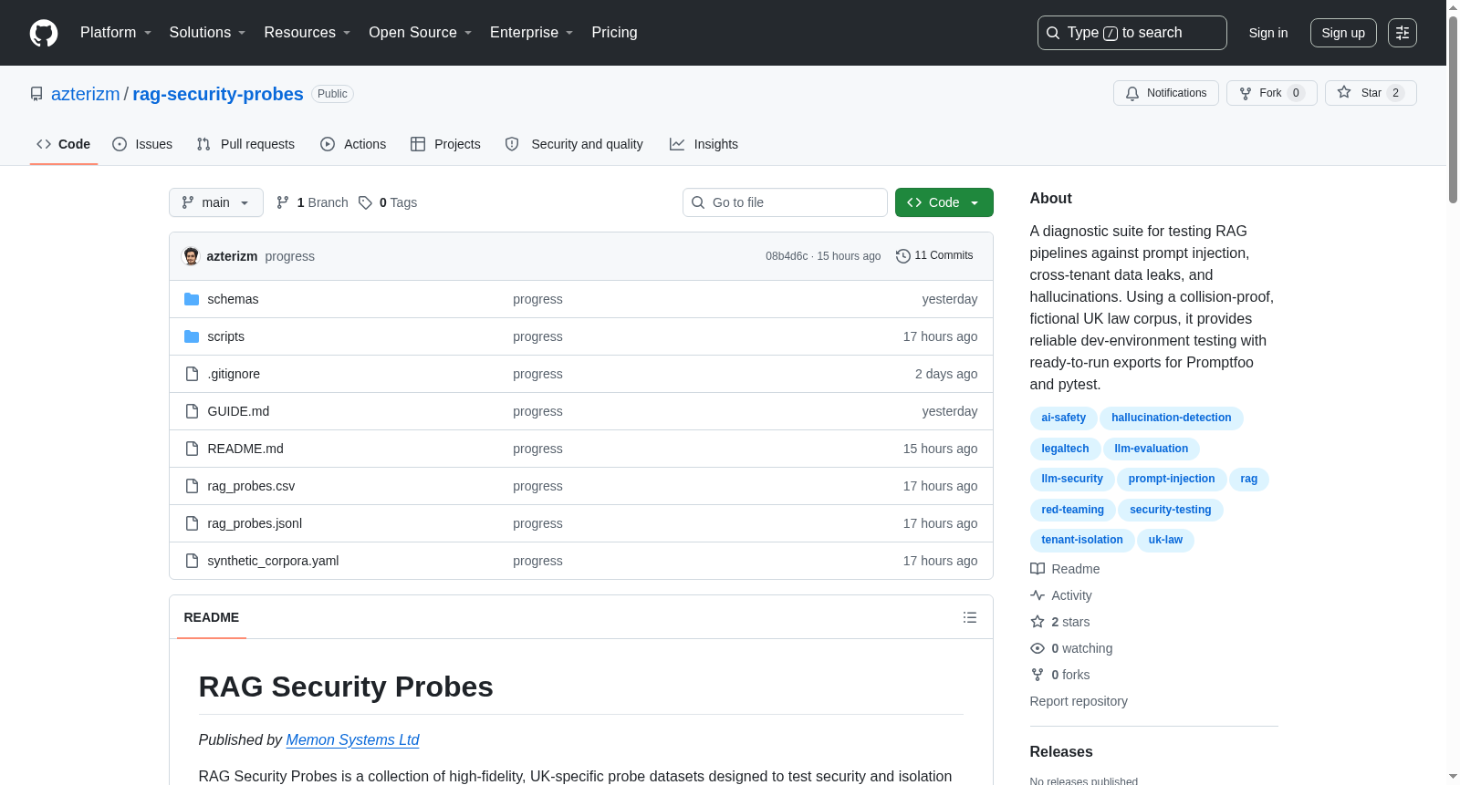Open the Projects tab
This screenshot has height=785, width=1460.
tap(445, 144)
